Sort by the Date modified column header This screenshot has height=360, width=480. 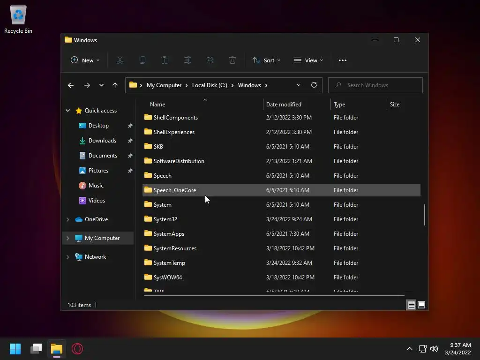pyautogui.click(x=297, y=105)
